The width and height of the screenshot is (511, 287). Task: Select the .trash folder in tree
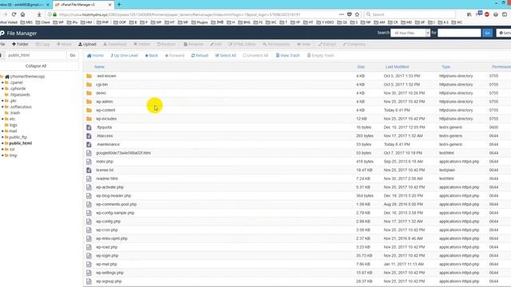(14, 113)
